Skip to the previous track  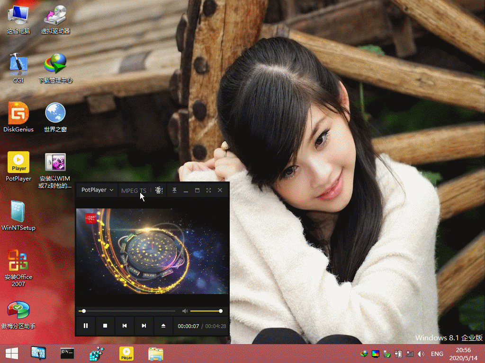(125, 326)
